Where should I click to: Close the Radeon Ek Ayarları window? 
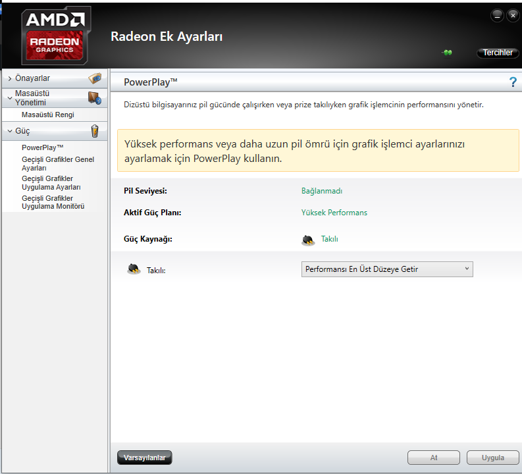click(x=513, y=16)
